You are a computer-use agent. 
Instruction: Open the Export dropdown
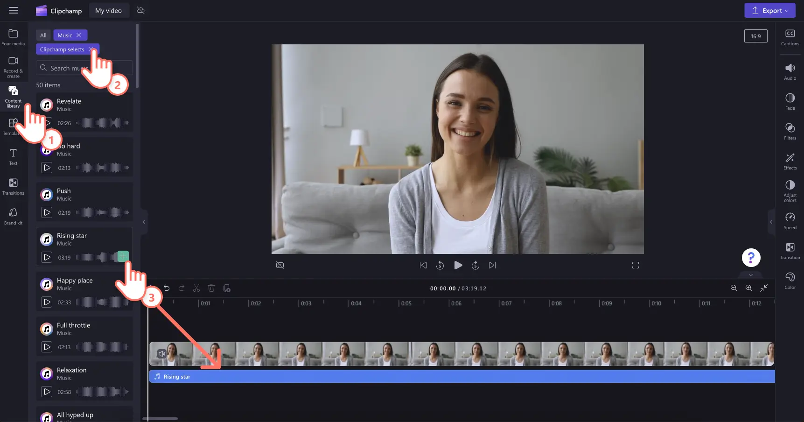[x=769, y=10]
